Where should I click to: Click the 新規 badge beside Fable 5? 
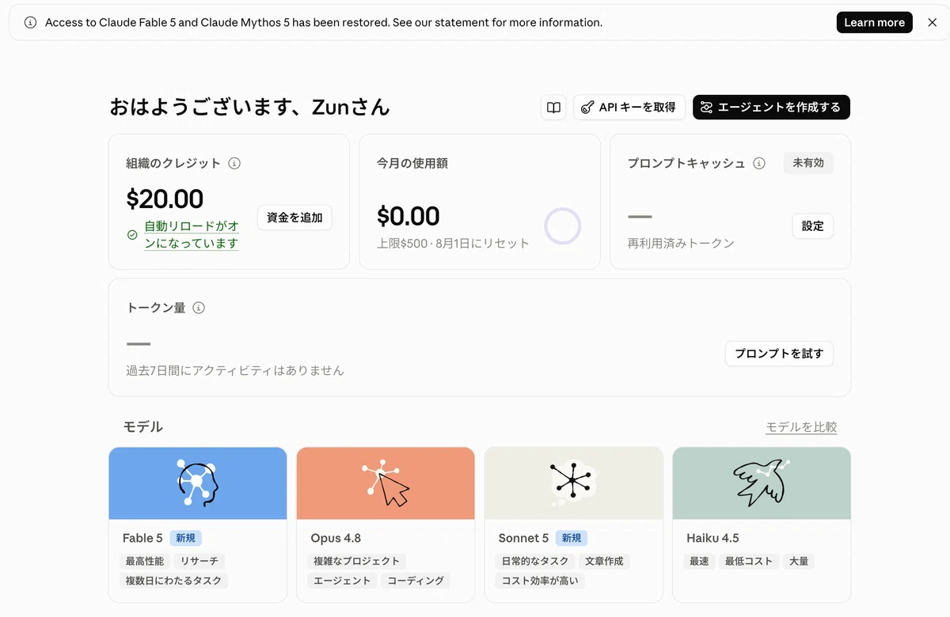(186, 539)
